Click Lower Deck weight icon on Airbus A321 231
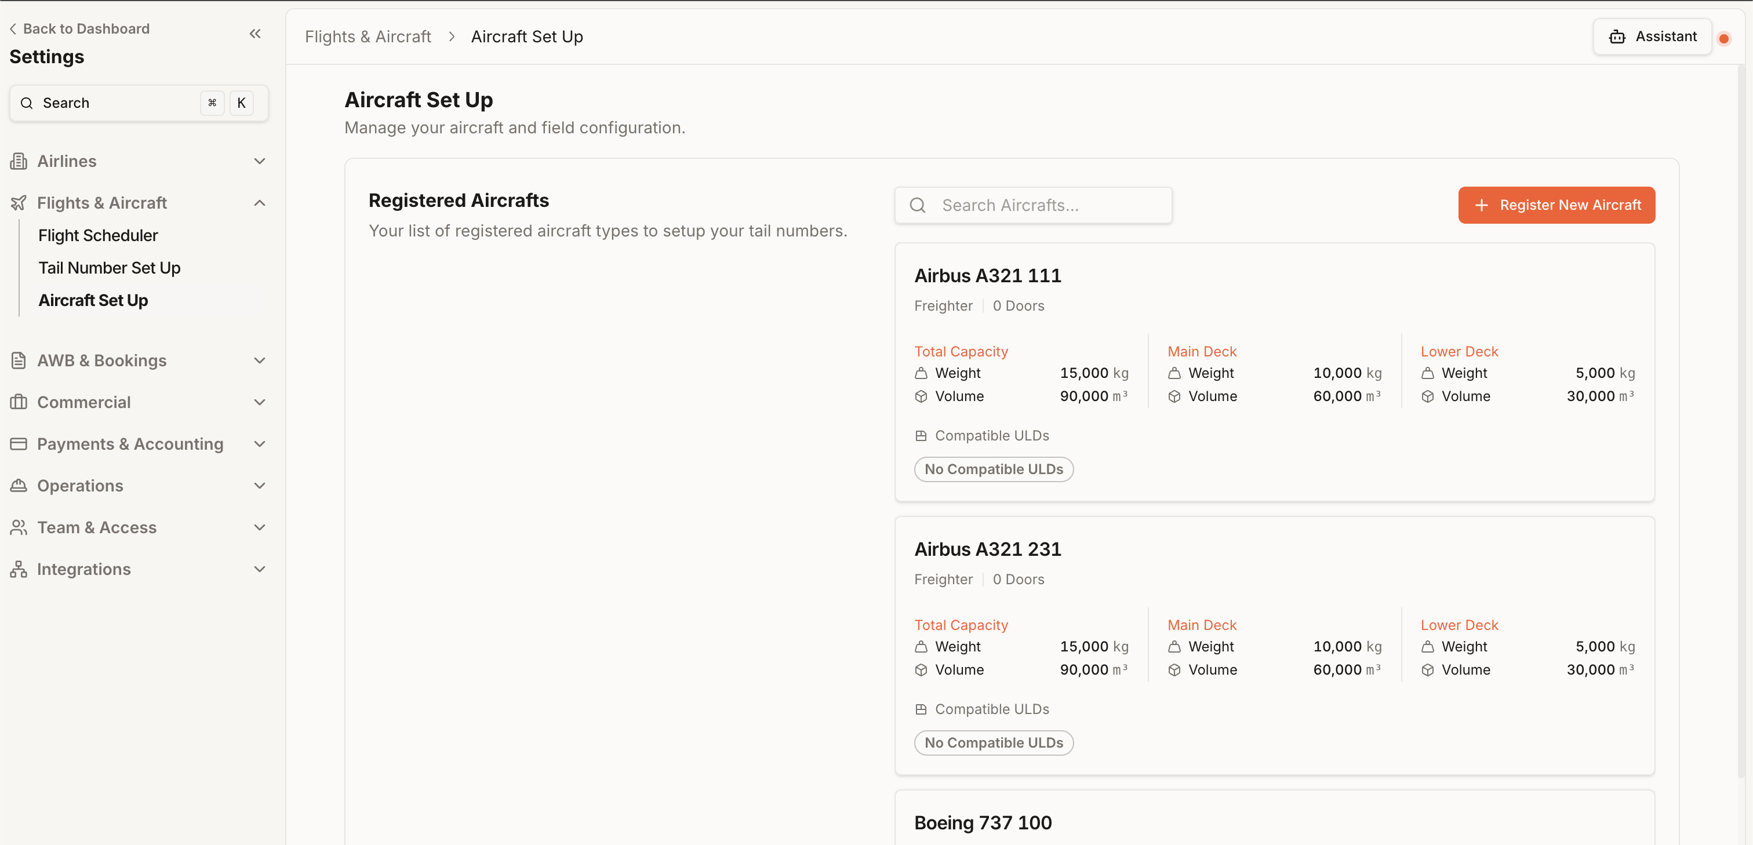Viewport: 1753px width, 845px height. coord(1428,646)
